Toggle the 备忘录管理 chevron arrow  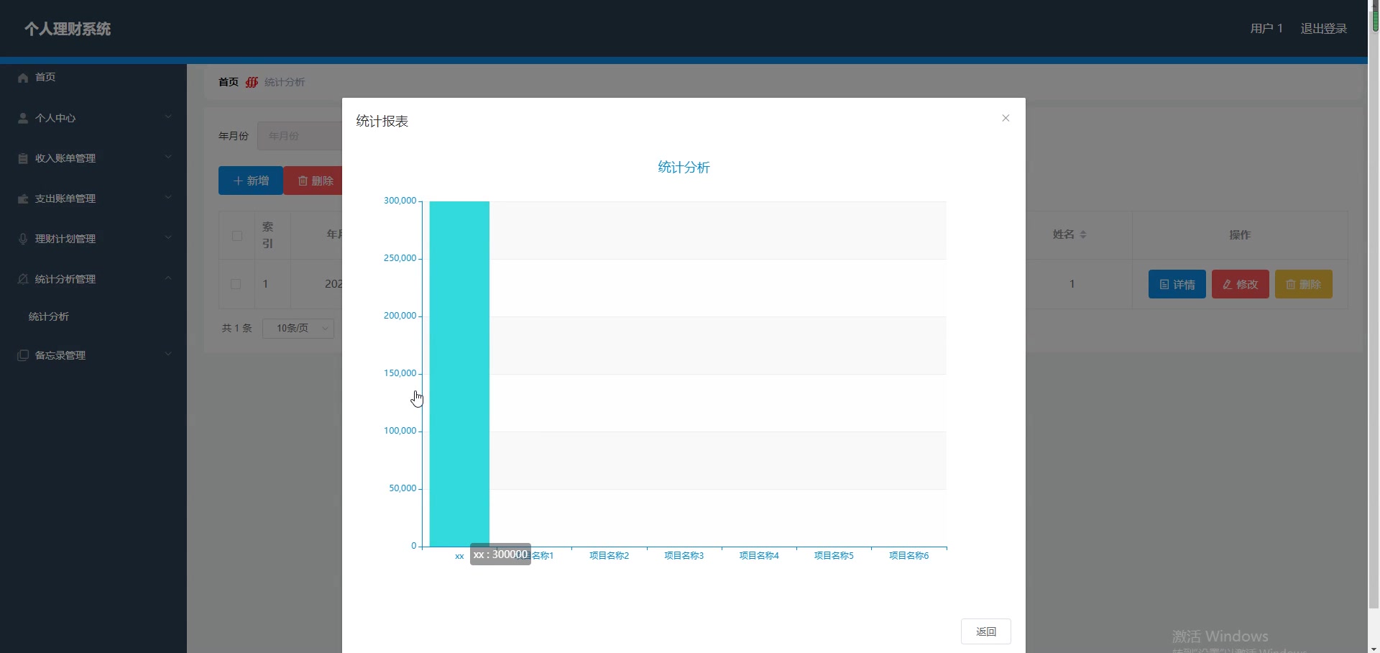[168, 354]
